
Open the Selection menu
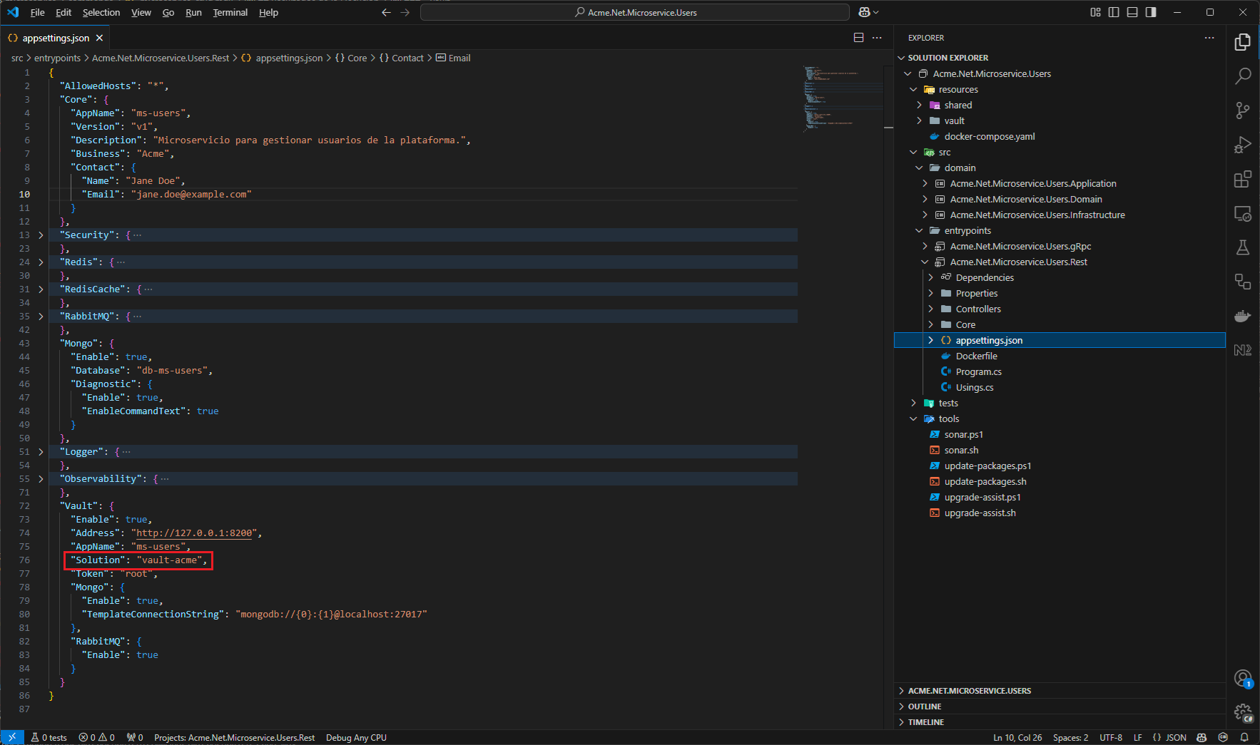[101, 12]
